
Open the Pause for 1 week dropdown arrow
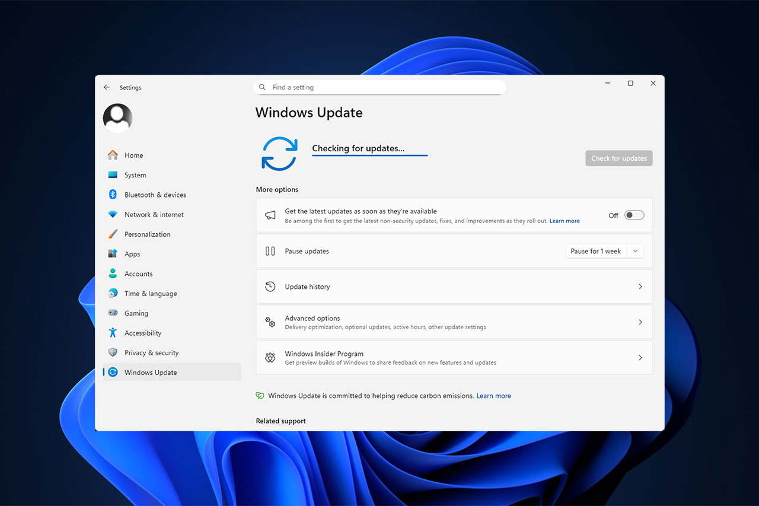(x=635, y=251)
